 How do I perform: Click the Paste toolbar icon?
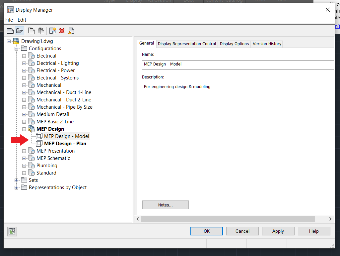coord(40,31)
